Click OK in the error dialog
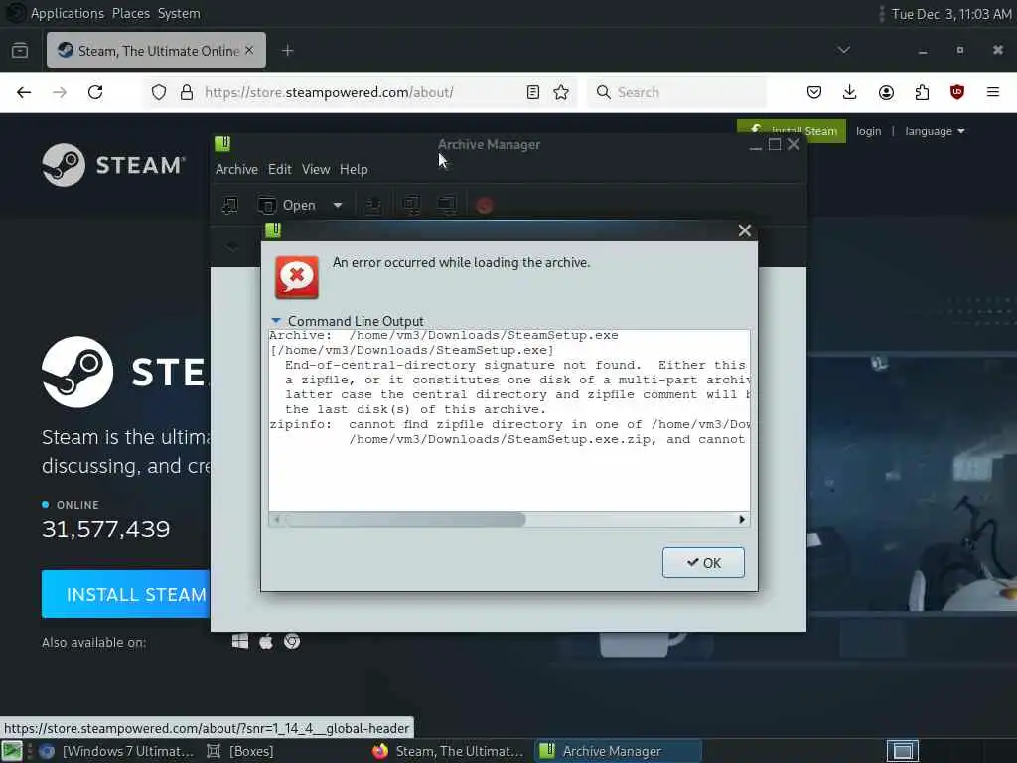The image size is (1017, 763). (x=703, y=562)
